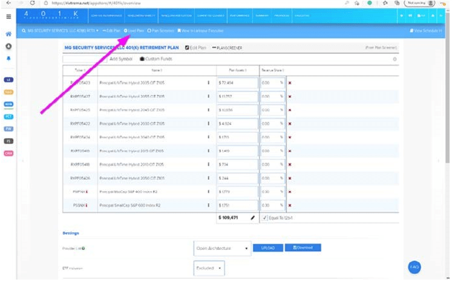Open the ETF inclusion dropdown showing Excluded
This screenshot has height=285, width=452.
pyautogui.click(x=209, y=268)
